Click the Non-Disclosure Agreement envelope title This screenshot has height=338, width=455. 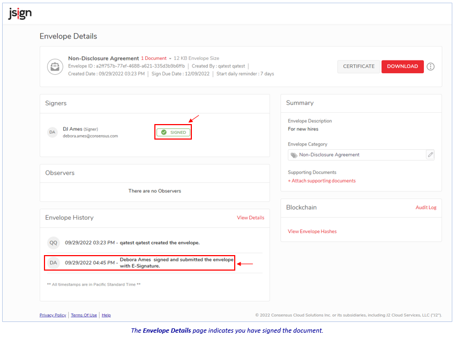(103, 58)
